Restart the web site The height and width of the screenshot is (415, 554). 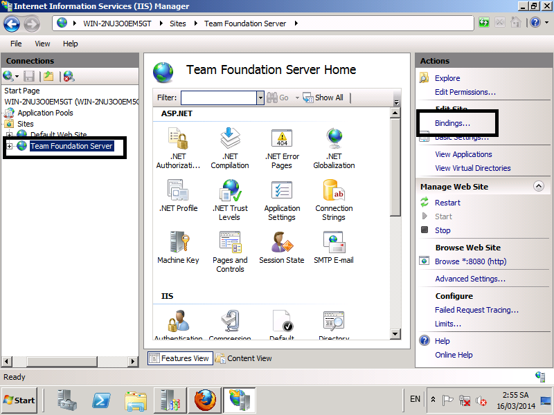point(447,203)
